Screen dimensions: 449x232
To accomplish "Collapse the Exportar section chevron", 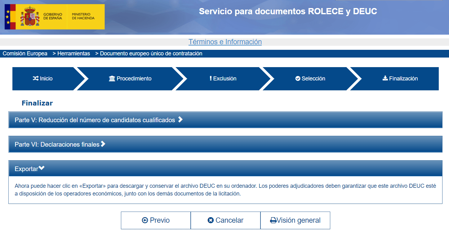I will pyautogui.click(x=42, y=168).
